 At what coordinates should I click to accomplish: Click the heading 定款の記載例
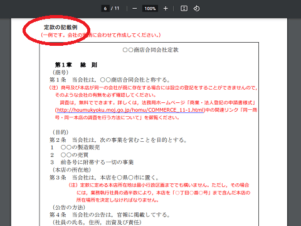tap(61, 27)
